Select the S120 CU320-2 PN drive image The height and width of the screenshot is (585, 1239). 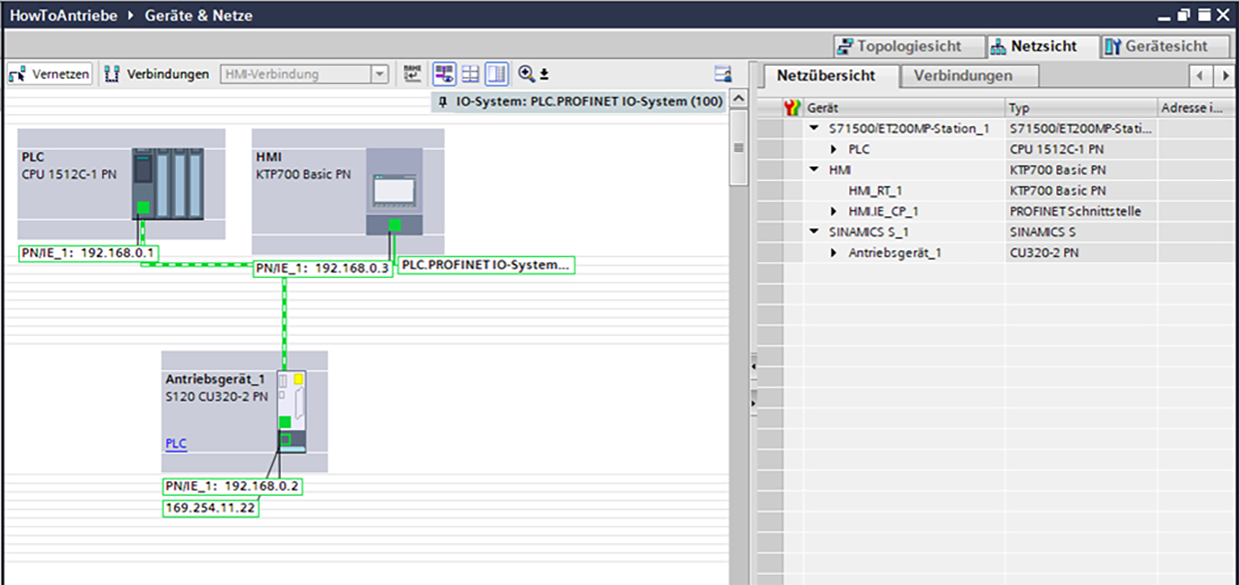tap(291, 413)
